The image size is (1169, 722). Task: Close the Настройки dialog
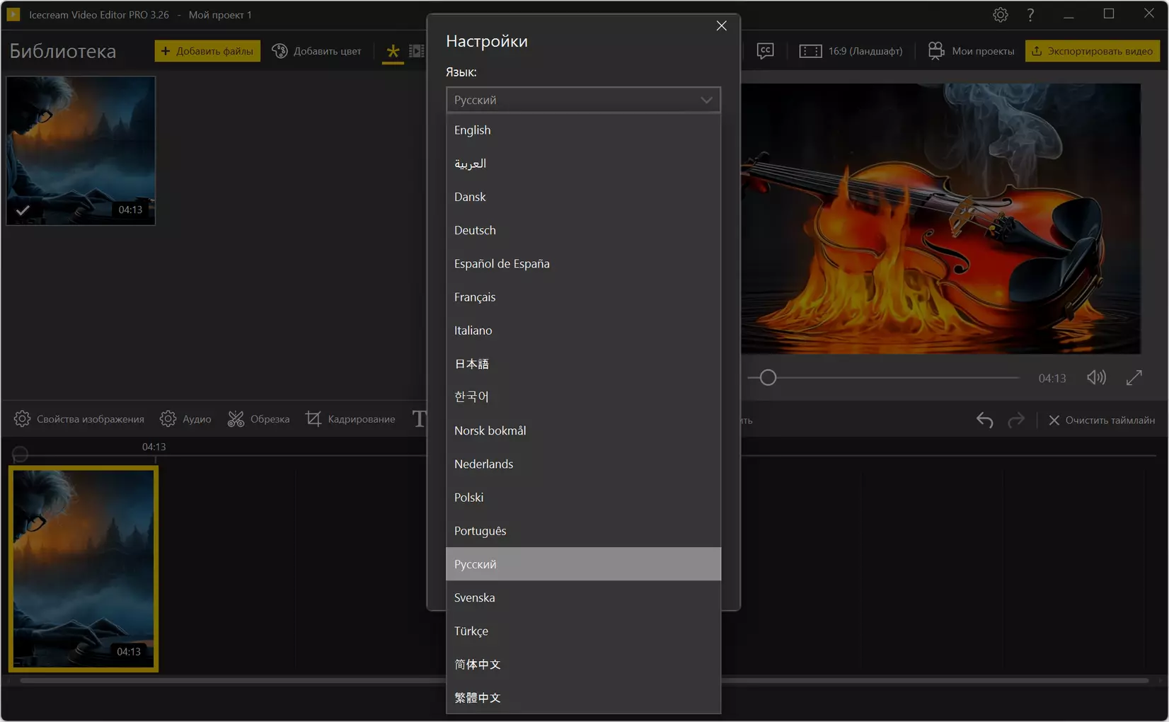pyautogui.click(x=721, y=25)
